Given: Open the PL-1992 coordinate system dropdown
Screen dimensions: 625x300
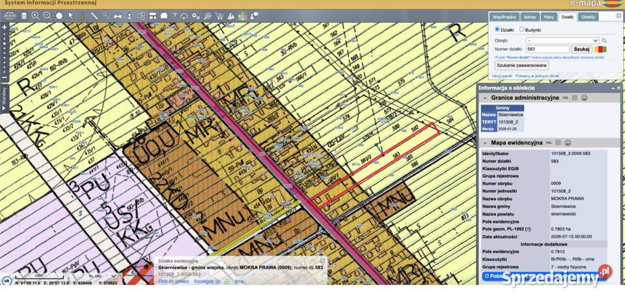Looking at the screenshot, I should [x=102, y=276].
